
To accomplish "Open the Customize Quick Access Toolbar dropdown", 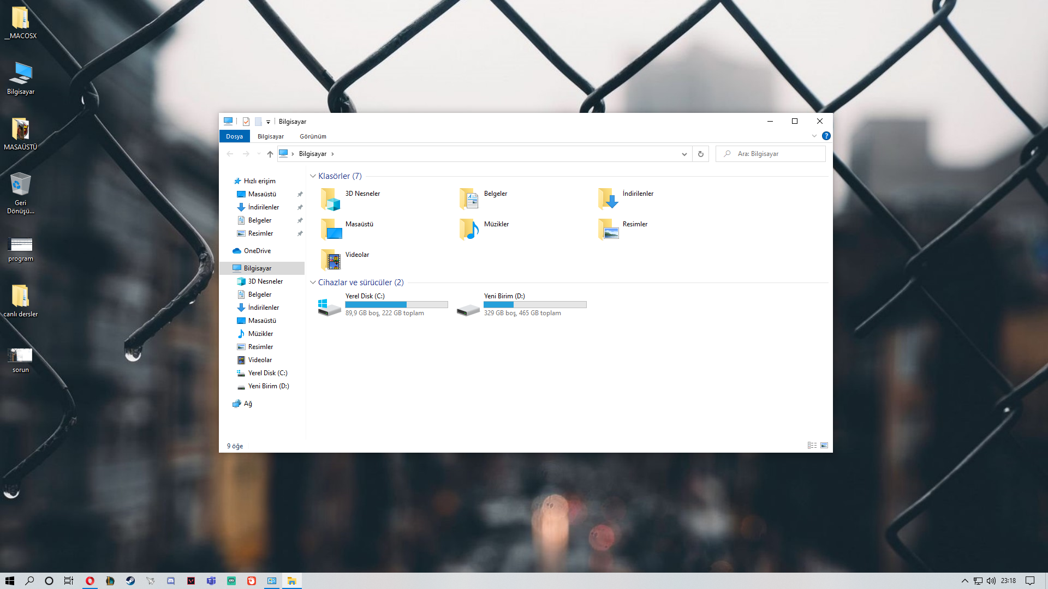I will pyautogui.click(x=268, y=122).
